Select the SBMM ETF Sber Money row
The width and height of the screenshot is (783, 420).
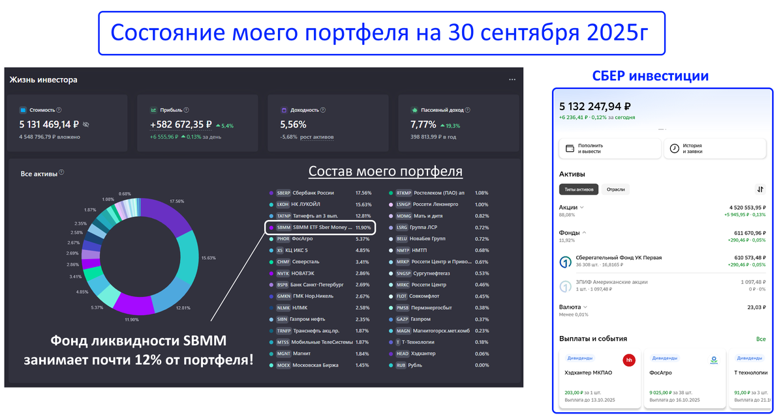coord(320,227)
